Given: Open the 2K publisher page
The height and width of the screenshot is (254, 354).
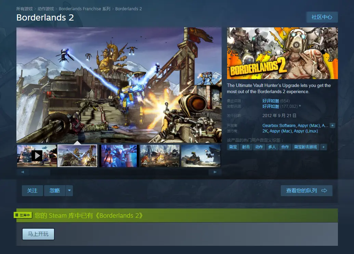Looking at the screenshot, I should (x=265, y=131).
